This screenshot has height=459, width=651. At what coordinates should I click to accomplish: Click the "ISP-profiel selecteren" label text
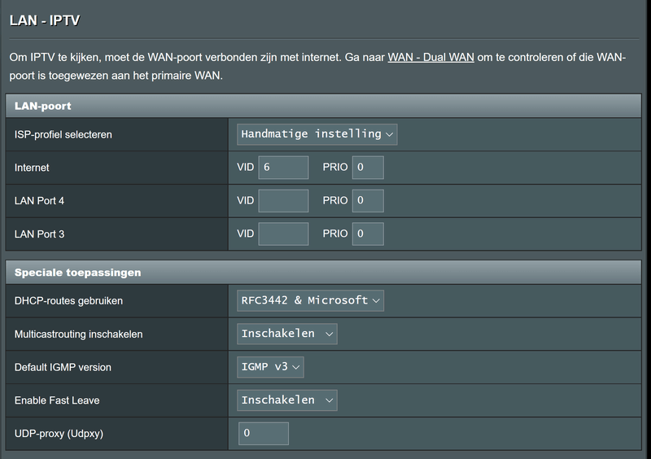[63, 134]
